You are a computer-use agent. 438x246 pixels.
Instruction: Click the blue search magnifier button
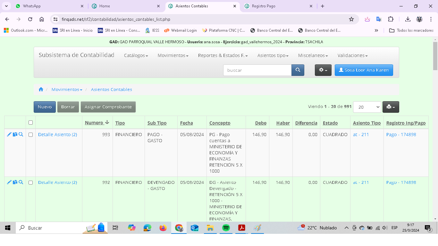[x=298, y=70]
